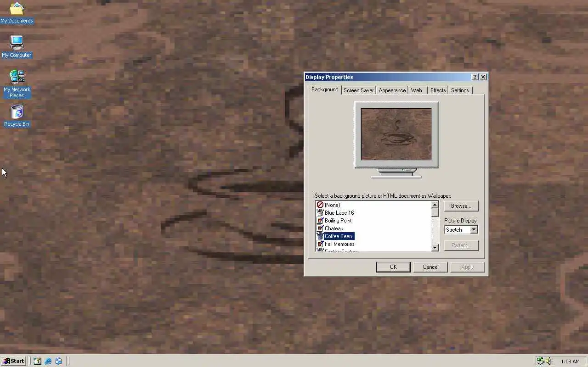Select Coffee Bean wallpaper
Image resolution: width=588 pixels, height=367 pixels.
[339, 236]
